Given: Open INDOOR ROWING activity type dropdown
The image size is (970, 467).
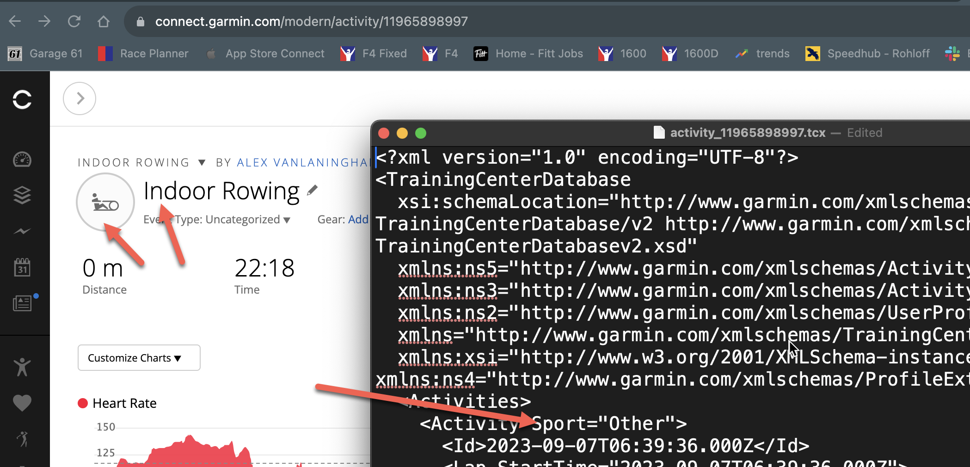Looking at the screenshot, I should coord(141,162).
